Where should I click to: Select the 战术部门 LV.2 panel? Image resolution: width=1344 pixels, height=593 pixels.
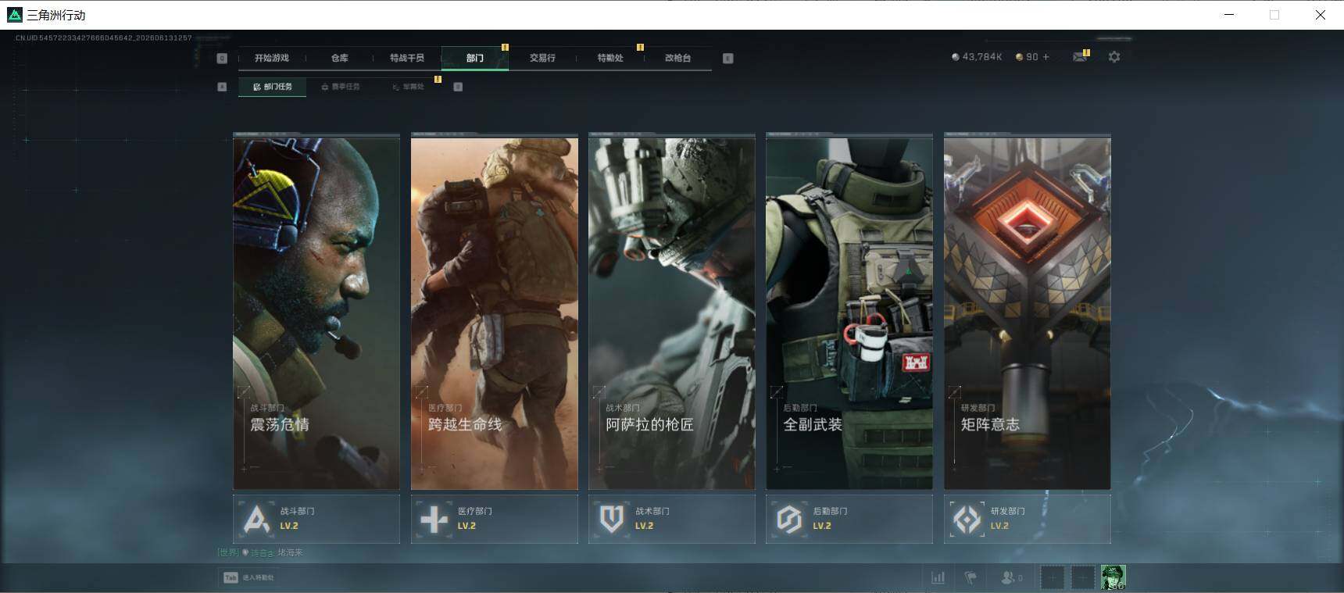click(x=672, y=519)
